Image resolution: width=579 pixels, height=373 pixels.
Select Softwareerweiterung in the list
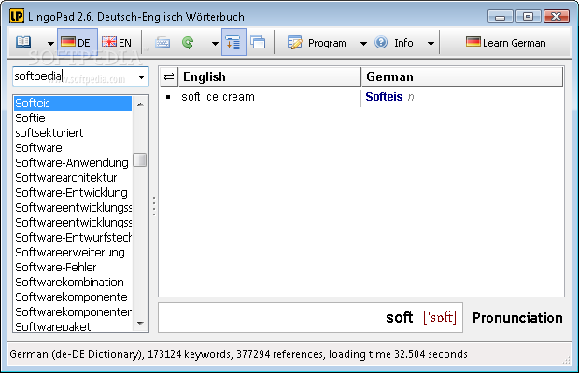pos(73,252)
